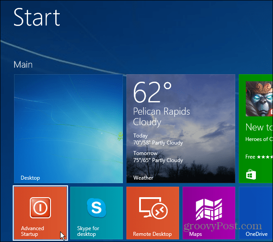The width and height of the screenshot is (273, 242).
Task: Click the 'Remote Desktop' tile label
Action: 152,234
